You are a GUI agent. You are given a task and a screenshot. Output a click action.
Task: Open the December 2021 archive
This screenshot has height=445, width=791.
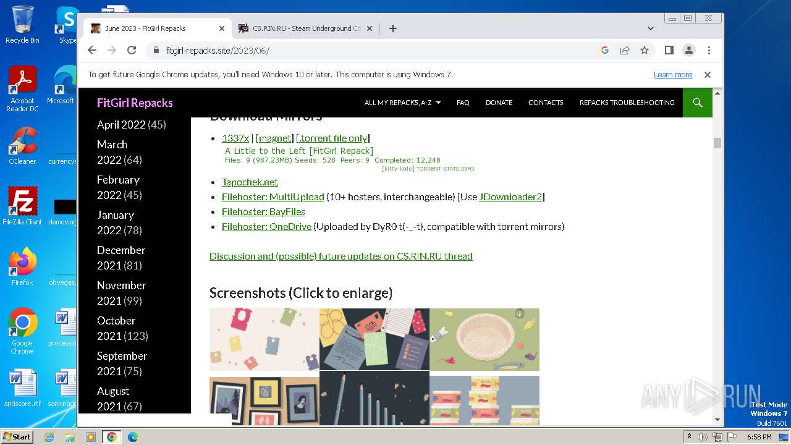coord(121,258)
